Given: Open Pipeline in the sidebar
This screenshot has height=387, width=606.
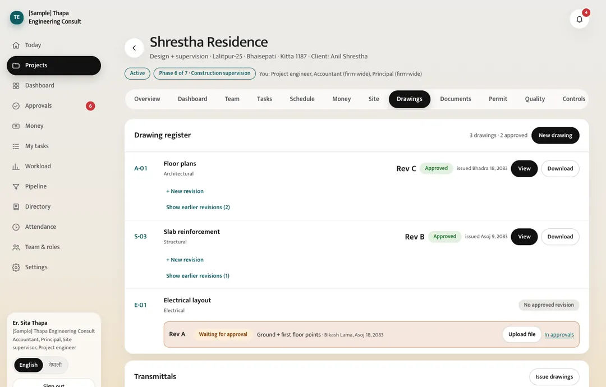Looking at the screenshot, I should [x=54, y=187].
